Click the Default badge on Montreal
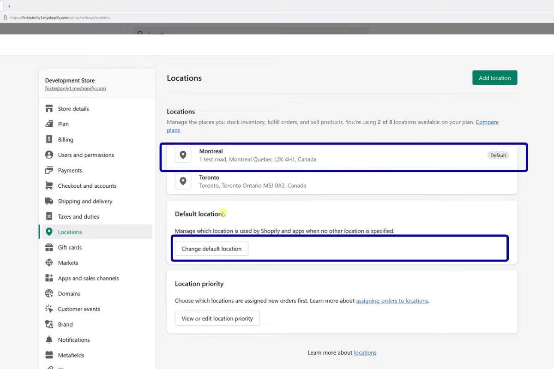The width and height of the screenshot is (554, 369). pos(498,155)
